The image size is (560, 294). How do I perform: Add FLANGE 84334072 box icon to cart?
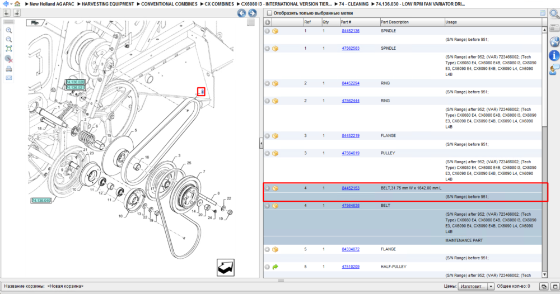coord(276,249)
